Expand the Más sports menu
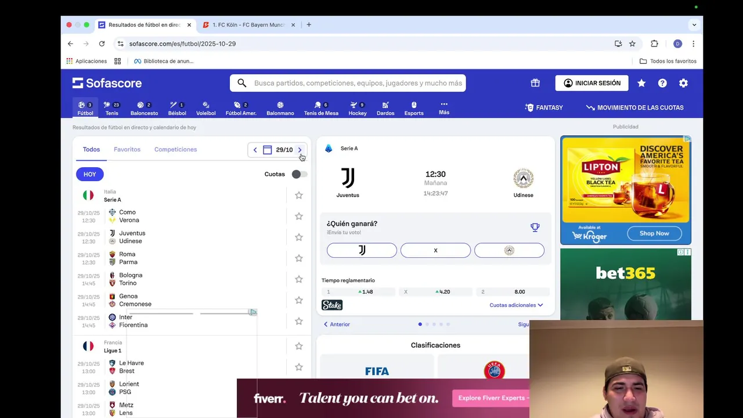The height and width of the screenshot is (418, 743). 444,108
